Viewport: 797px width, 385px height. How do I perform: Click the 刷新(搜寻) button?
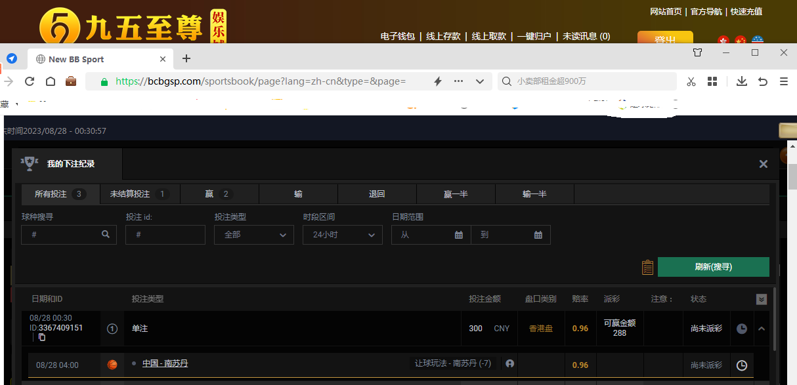tap(714, 267)
